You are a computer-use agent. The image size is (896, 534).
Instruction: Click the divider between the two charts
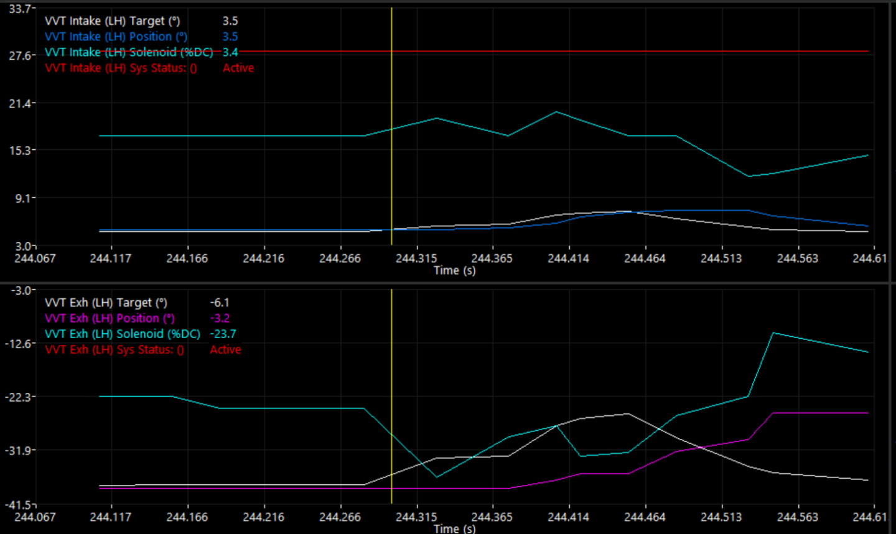tap(448, 283)
